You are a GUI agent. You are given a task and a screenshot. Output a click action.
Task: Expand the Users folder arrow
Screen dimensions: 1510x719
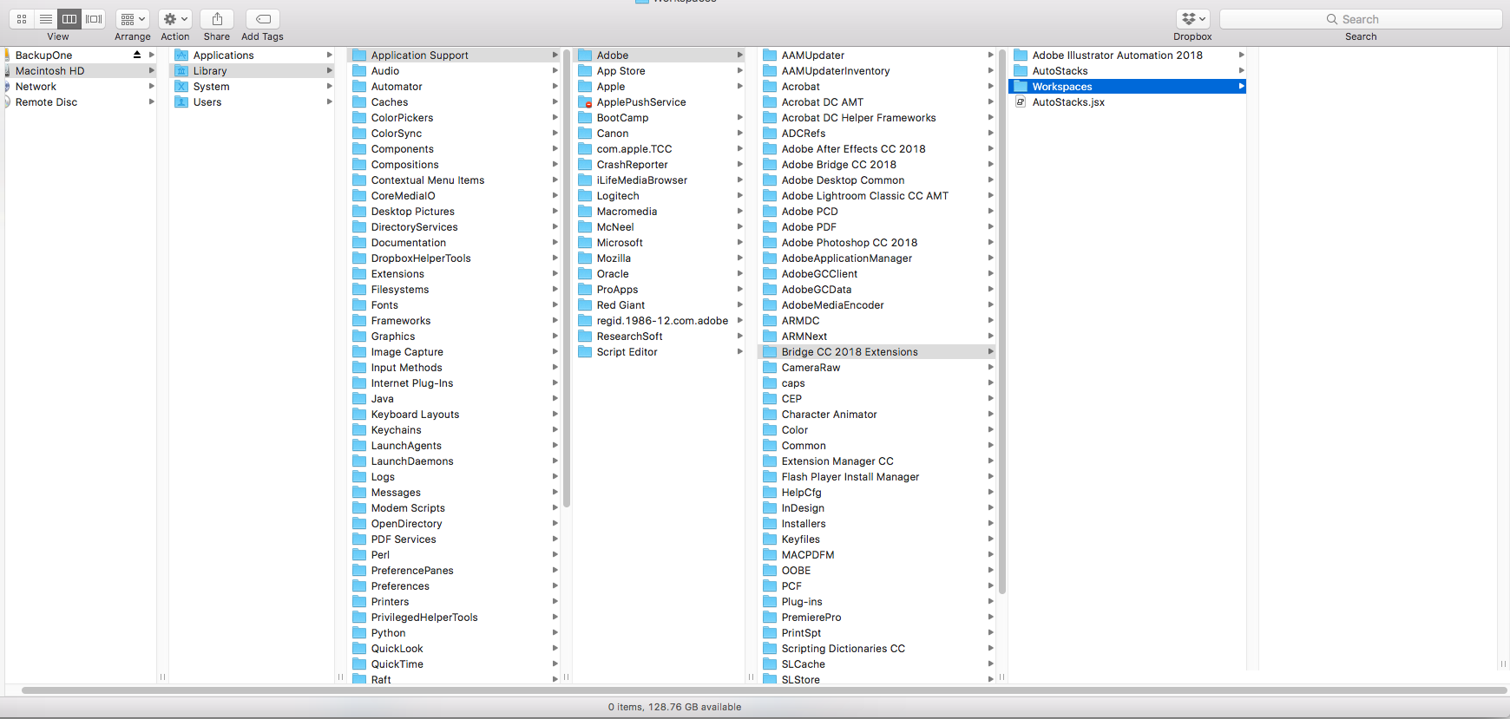click(x=329, y=102)
